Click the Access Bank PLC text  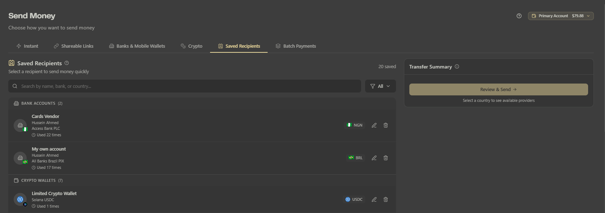click(x=46, y=128)
